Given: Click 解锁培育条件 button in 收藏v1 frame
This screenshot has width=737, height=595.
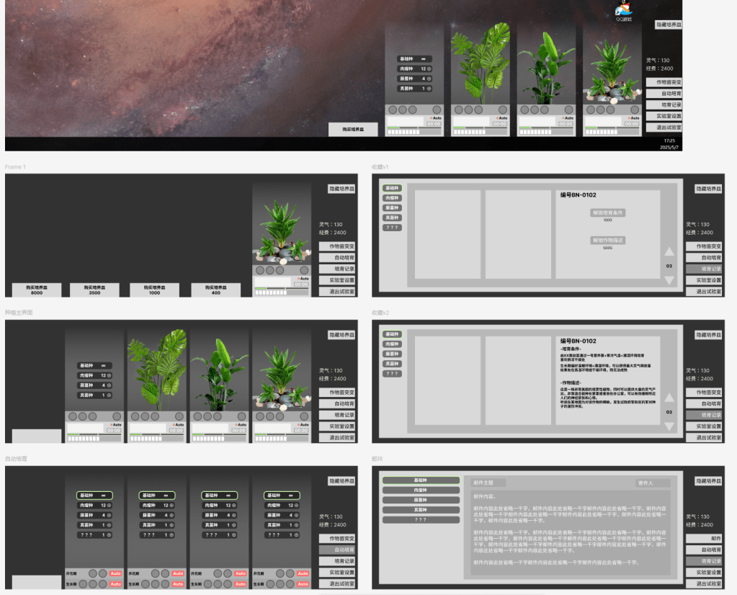Looking at the screenshot, I should (x=607, y=212).
